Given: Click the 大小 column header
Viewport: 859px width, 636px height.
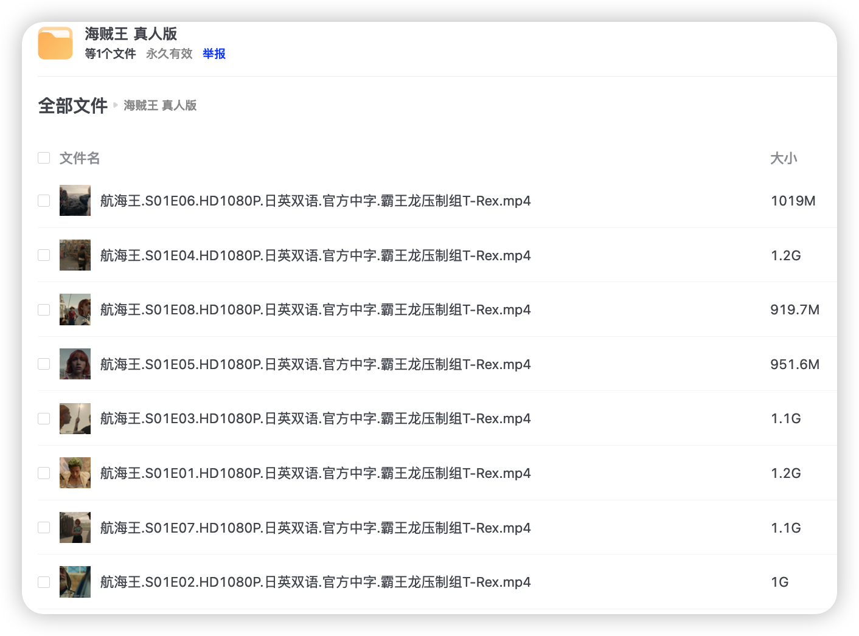Looking at the screenshot, I should coord(784,158).
